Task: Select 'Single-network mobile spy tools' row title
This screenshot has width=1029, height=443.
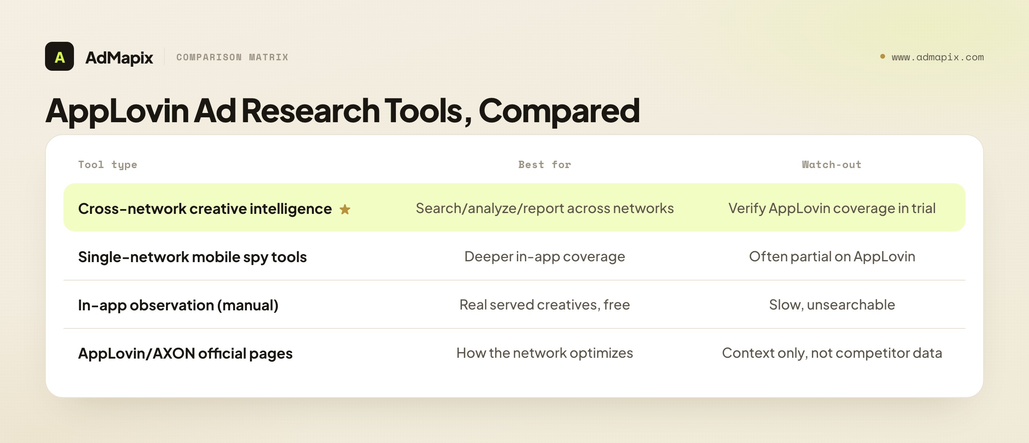Action: coord(193,257)
